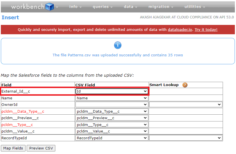236x154 pixels.
Task: Open the queries menu
Action: coord(102,7)
